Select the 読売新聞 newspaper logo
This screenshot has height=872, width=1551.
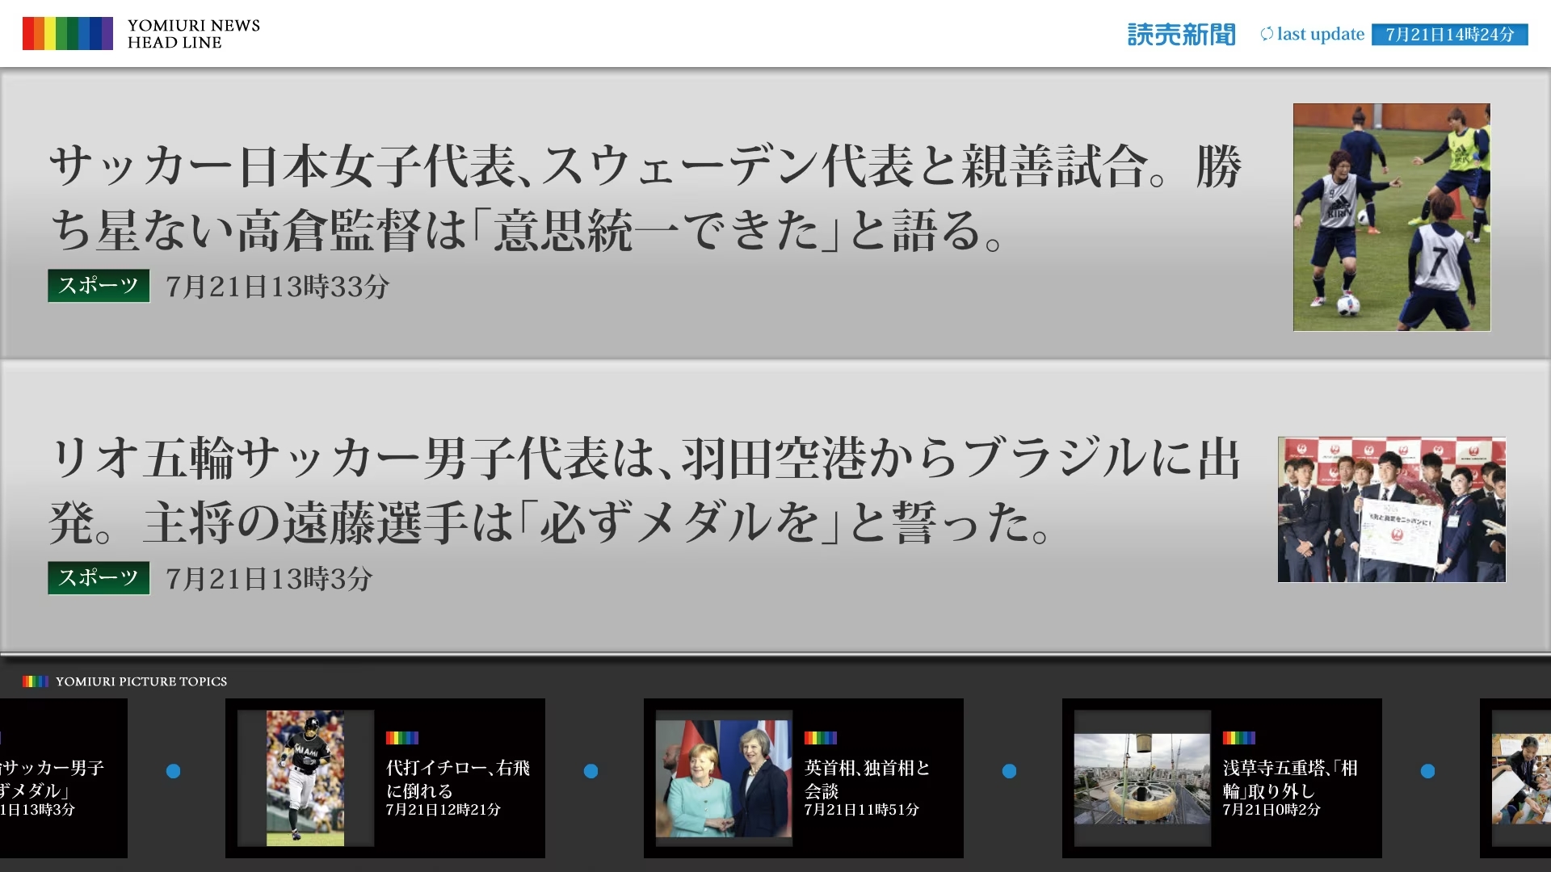click(x=1179, y=34)
